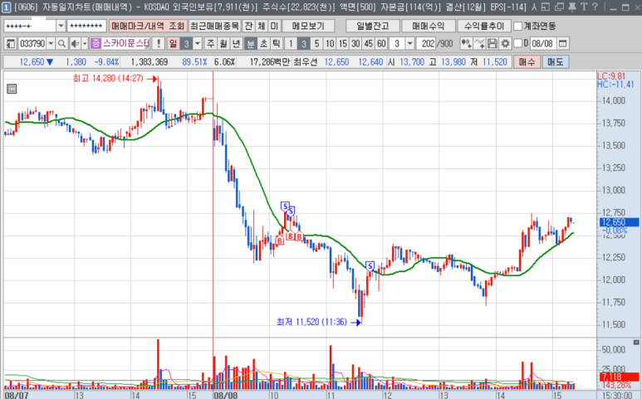The image size is (642, 399).
Task: Click the candle count field showing 202
Action: (427, 43)
